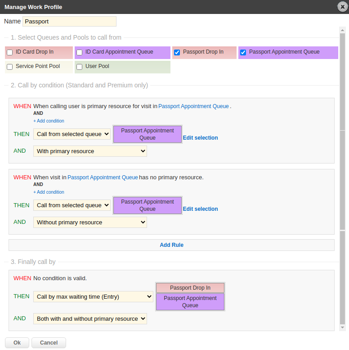Close the Manage Work Profile dialog
Viewport: 349px width, 350px height.
tap(343, 7)
